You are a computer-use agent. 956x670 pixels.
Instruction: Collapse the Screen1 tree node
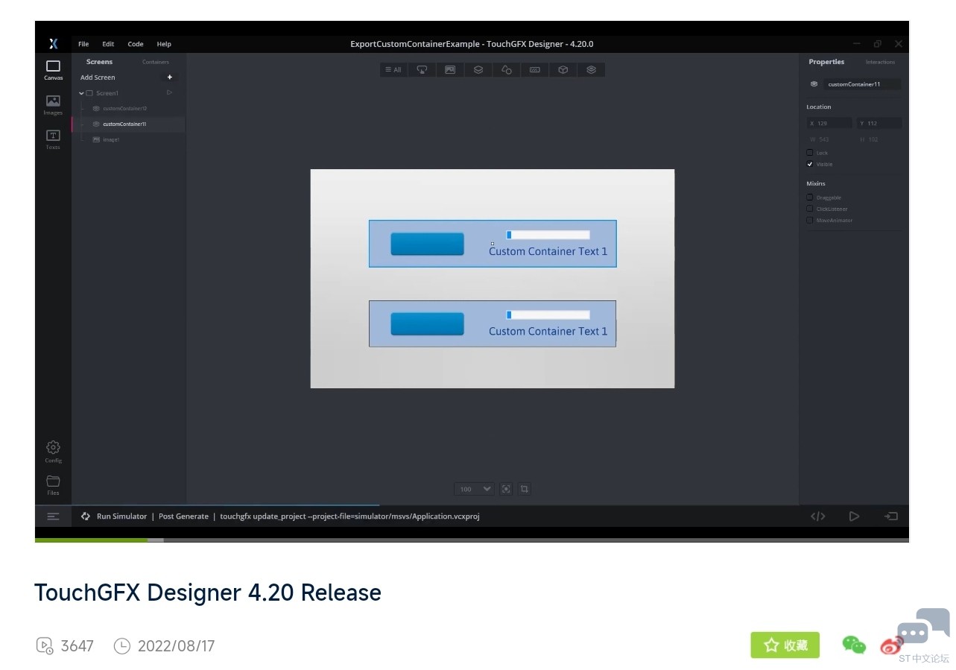[x=81, y=93]
